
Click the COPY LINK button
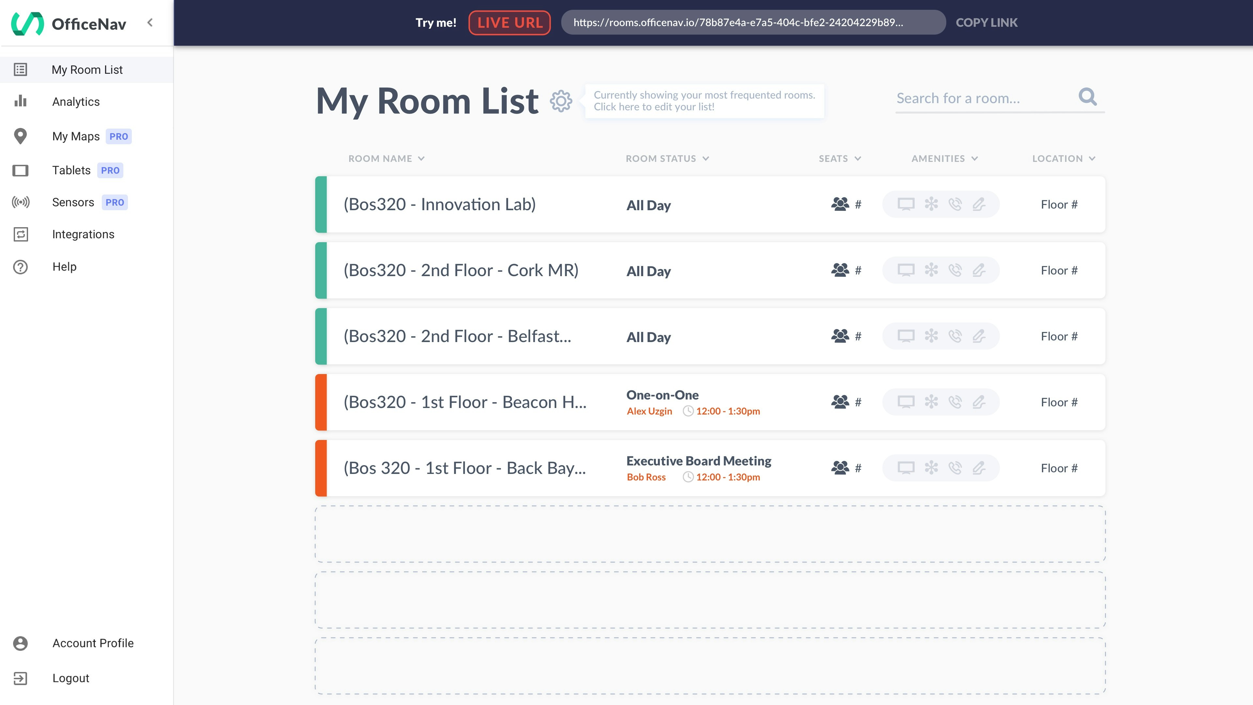(986, 23)
